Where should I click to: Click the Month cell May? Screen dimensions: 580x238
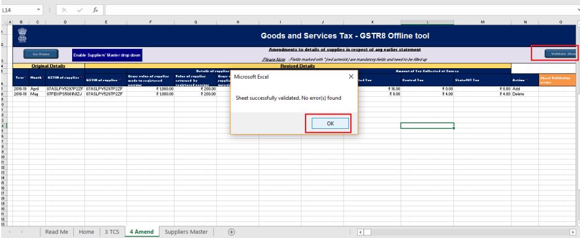(37, 94)
